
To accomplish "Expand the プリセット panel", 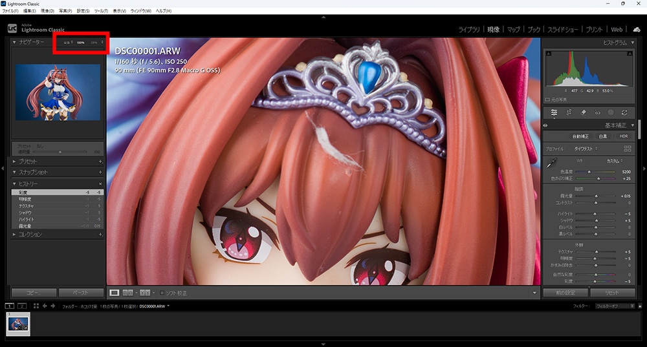I will pyautogui.click(x=14, y=162).
